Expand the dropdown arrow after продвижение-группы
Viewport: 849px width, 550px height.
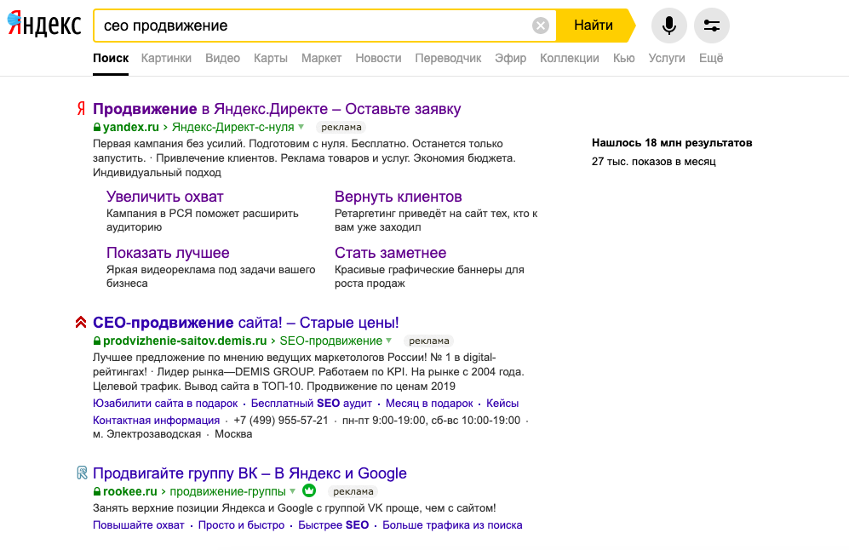(292, 491)
